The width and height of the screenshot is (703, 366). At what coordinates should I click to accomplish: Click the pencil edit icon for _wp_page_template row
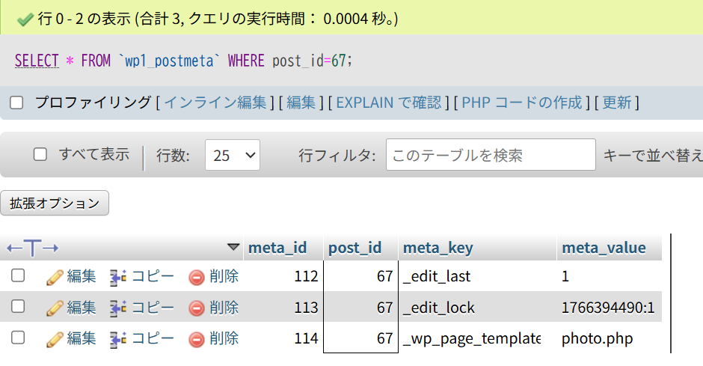[x=55, y=339]
